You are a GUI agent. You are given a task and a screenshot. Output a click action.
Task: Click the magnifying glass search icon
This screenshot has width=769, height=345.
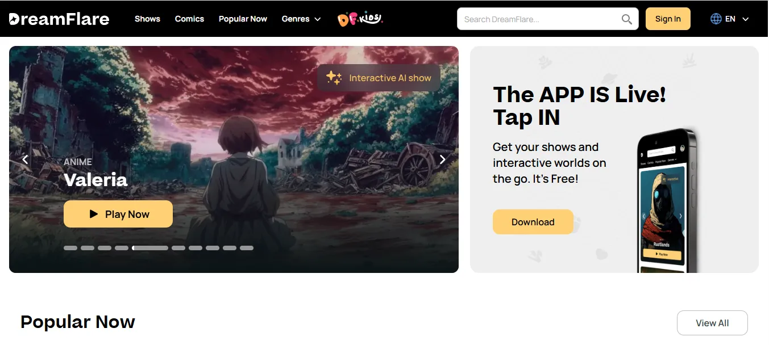pos(626,19)
